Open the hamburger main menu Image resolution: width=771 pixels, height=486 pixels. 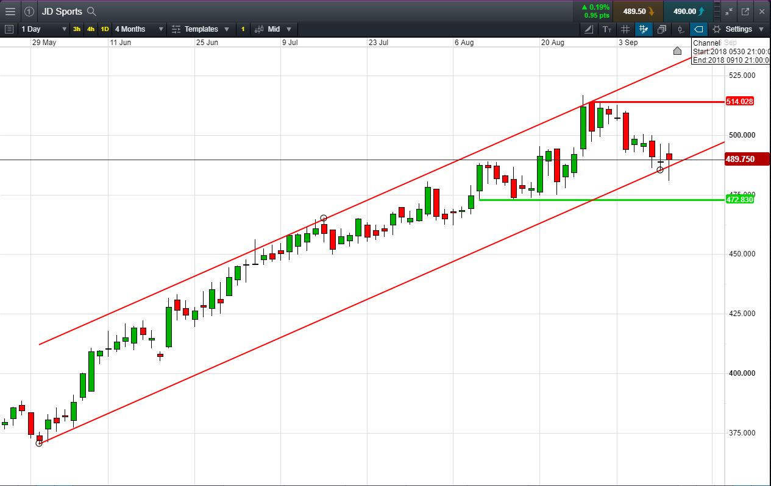[x=10, y=11]
